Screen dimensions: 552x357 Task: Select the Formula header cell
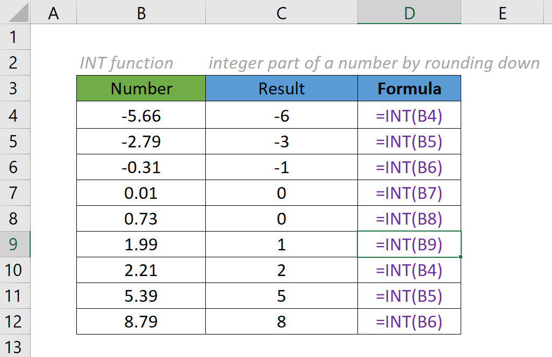pos(410,88)
